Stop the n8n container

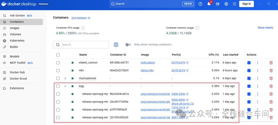click(x=249, y=70)
